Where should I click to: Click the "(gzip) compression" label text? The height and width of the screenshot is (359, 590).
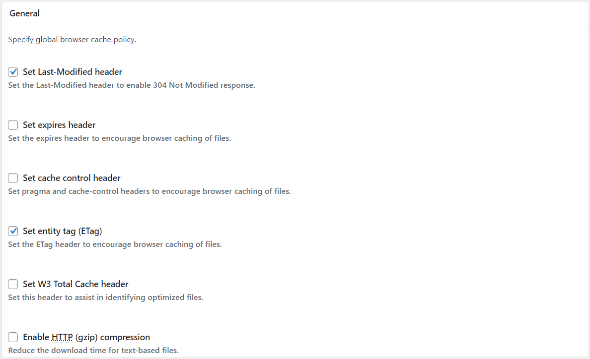(113, 337)
